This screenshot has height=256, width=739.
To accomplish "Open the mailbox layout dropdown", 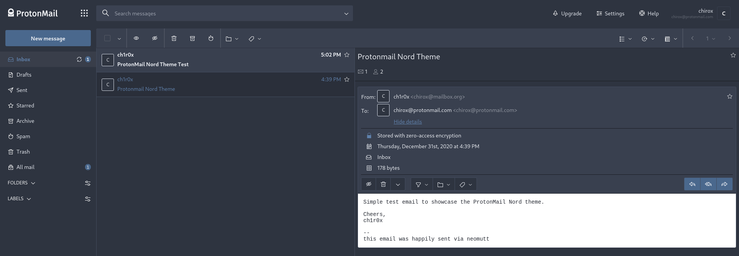I will coord(625,39).
